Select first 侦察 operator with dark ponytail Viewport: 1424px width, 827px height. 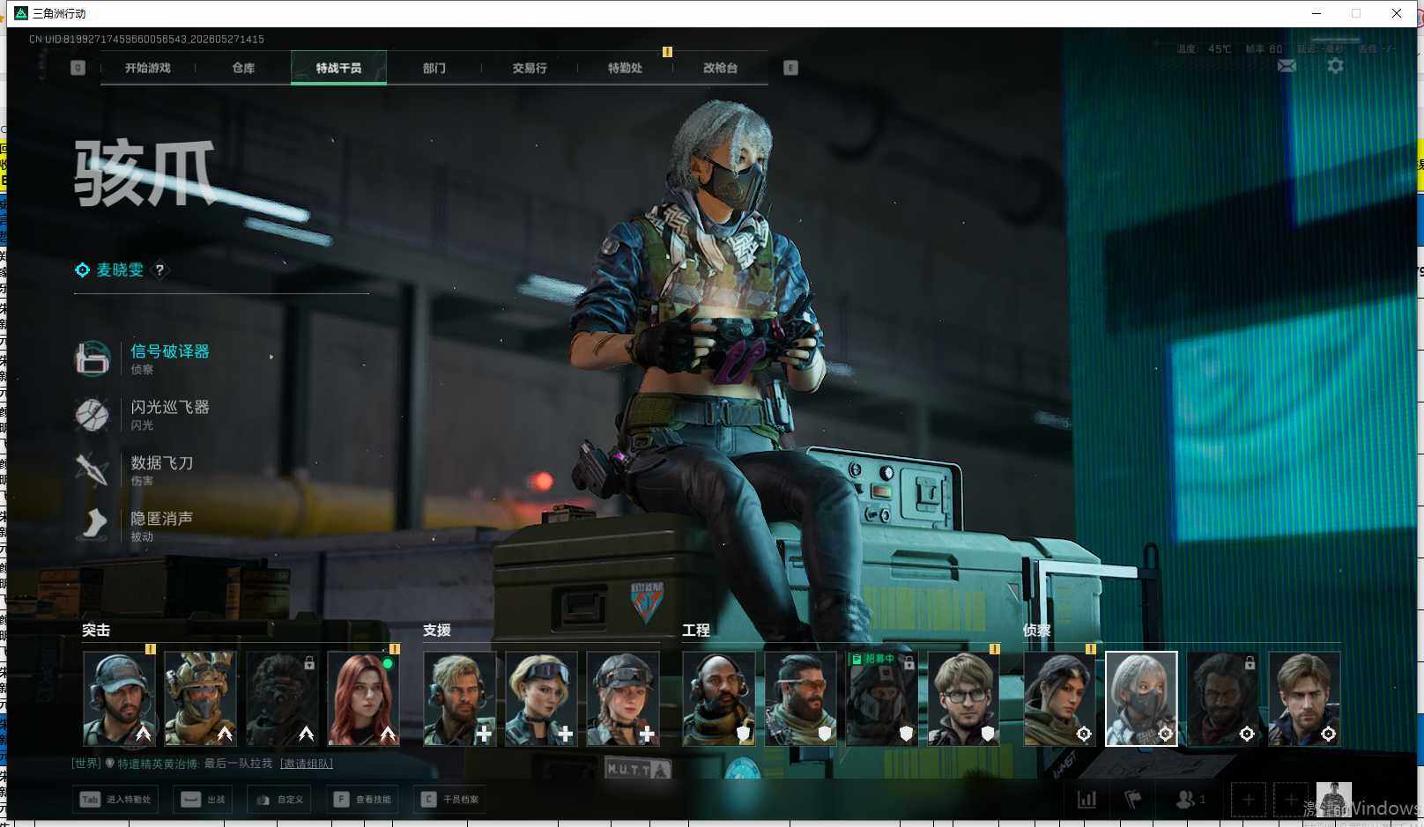[1060, 698]
